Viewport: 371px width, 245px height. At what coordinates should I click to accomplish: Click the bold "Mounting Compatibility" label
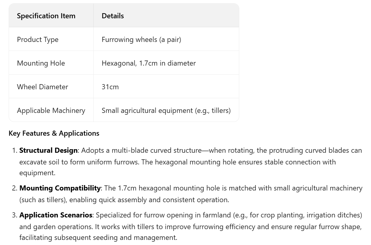(x=60, y=188)
